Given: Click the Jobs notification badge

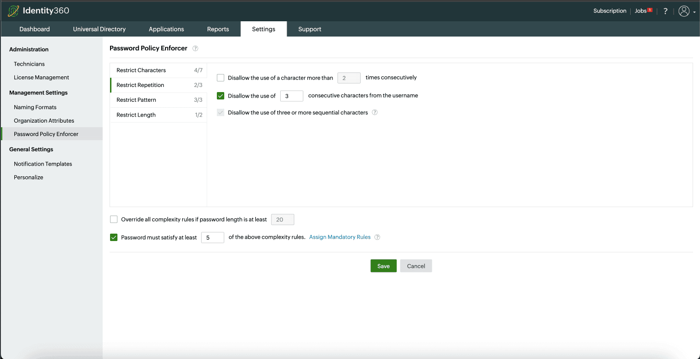Looking at the screenshot, I should [x=650, y=10].
